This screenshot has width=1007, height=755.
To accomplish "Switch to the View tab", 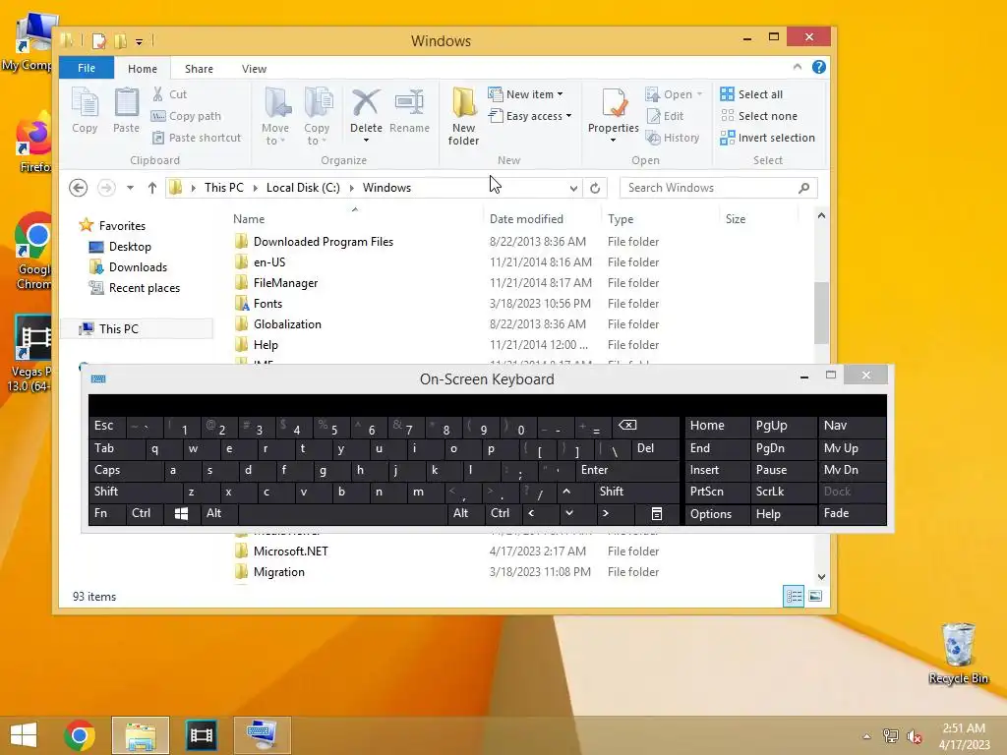I will (x=254, y=69).
